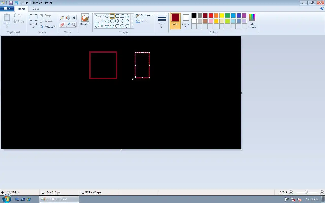Choose the Magnifier tool
The width and height of the screenshot is (325, 203).
[x=74, y=25]
